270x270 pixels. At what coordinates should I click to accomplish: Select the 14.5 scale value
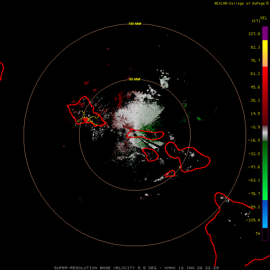[x=255, y=114]
